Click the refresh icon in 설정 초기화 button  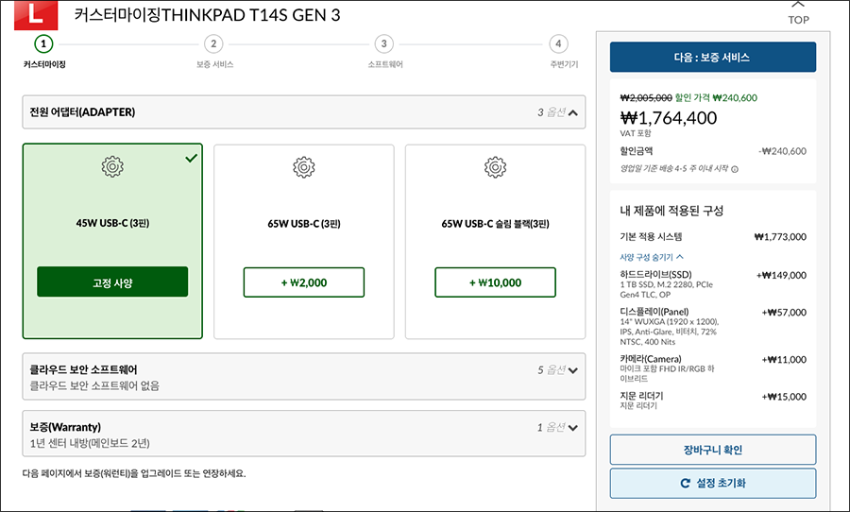686,483
